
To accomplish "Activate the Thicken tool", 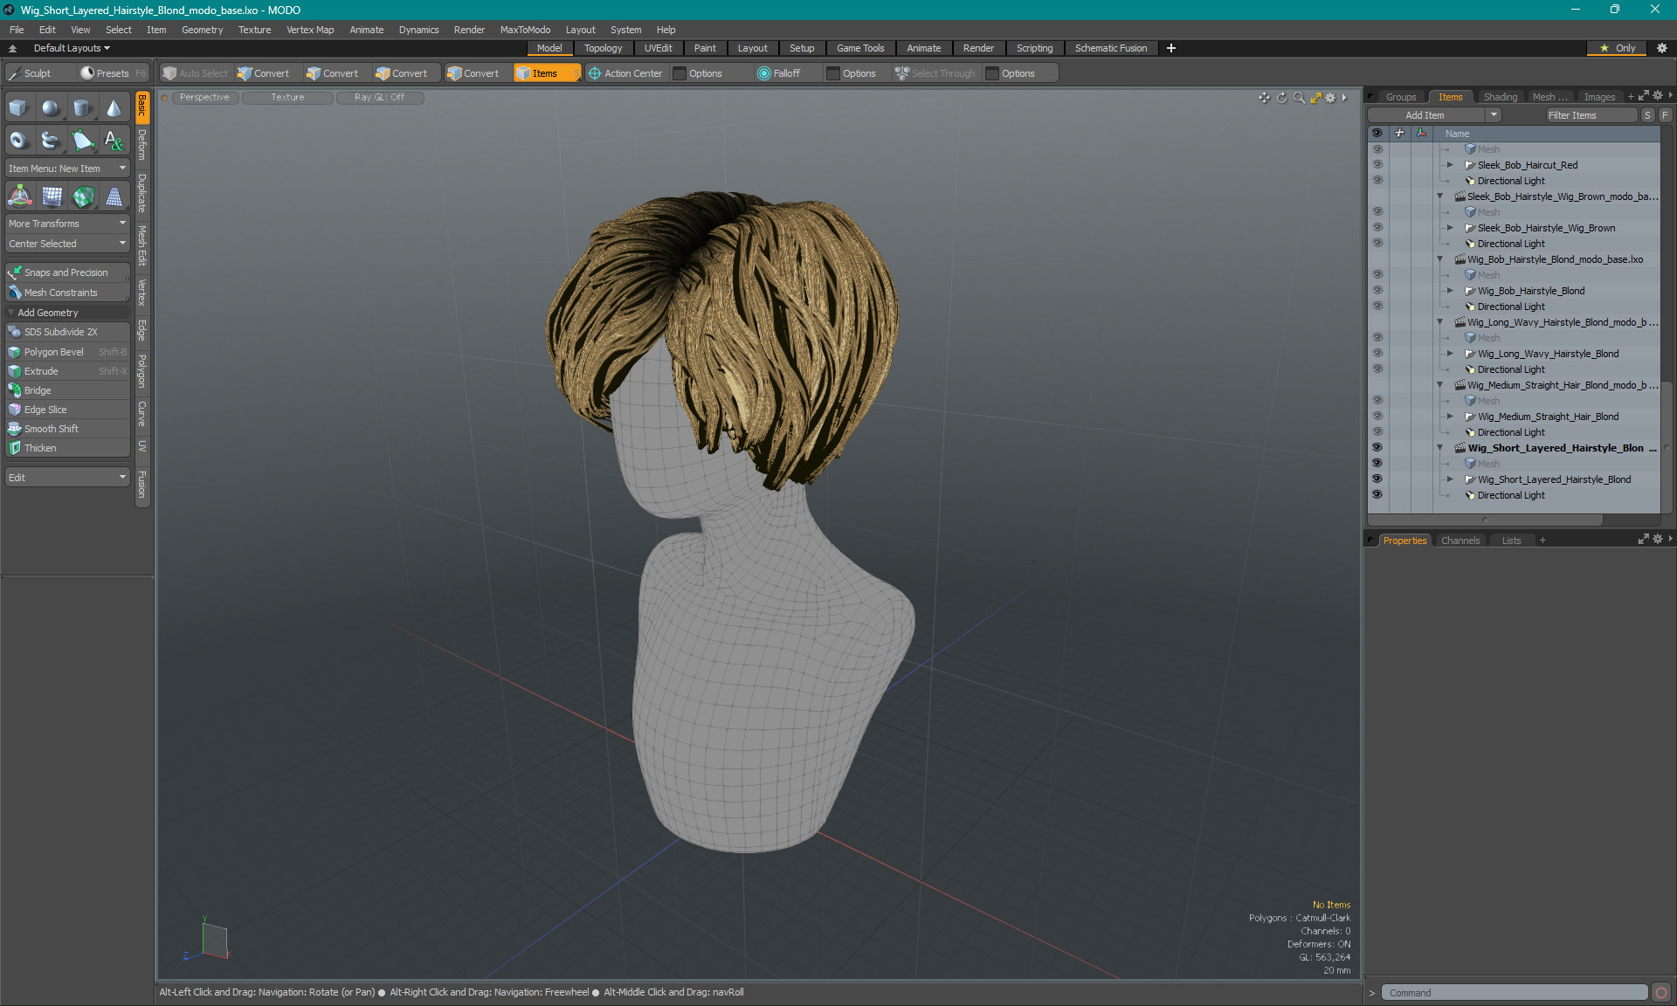I will (x=67, y=448).
